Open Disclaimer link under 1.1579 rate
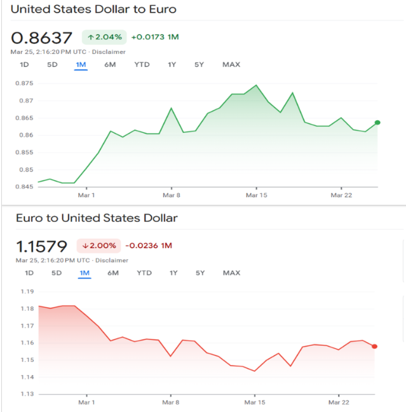406x412 pixels. [112, 260]
